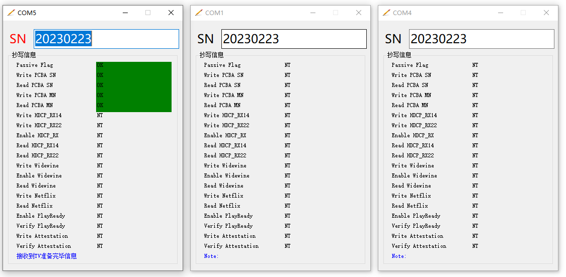Click the COM1 title bar text
Screen dimensions: 566x277
tap(214, 13)
